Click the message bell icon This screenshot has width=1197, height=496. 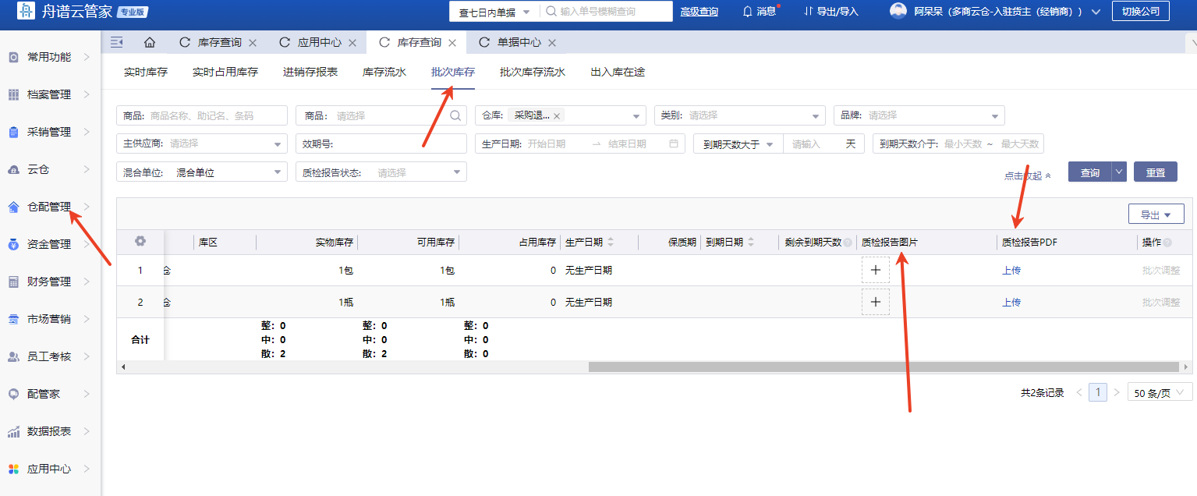(x=747, y=12)
